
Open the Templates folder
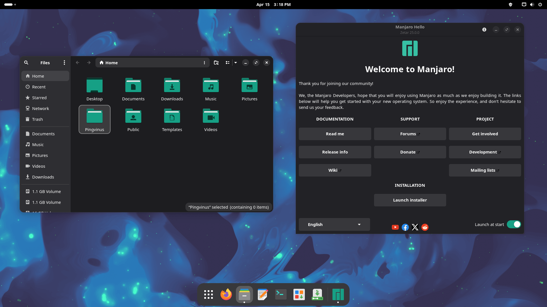172,120
